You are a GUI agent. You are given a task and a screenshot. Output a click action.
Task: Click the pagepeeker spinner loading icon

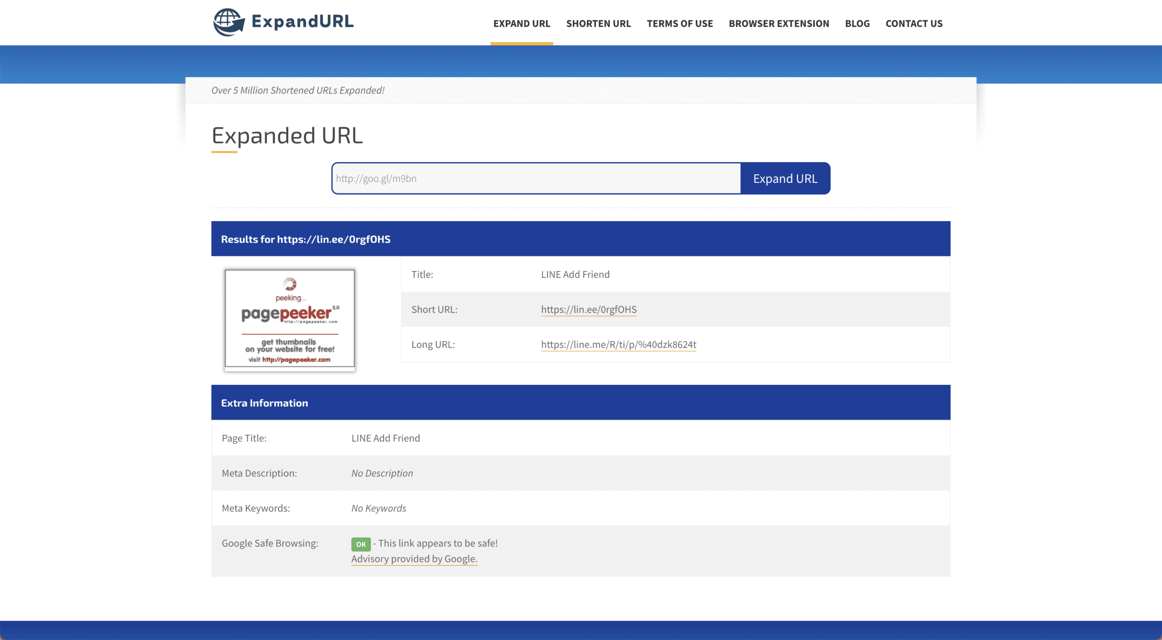(290, 284)
